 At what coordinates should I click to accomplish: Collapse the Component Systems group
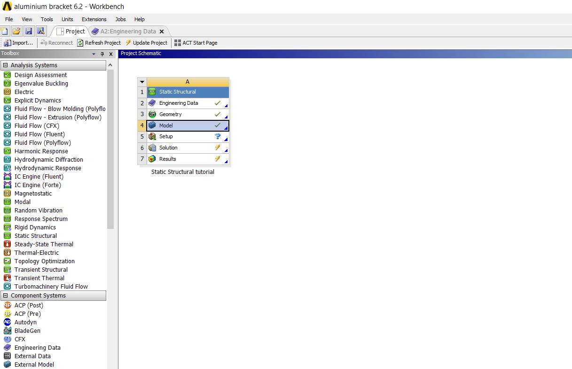[6, 296]
